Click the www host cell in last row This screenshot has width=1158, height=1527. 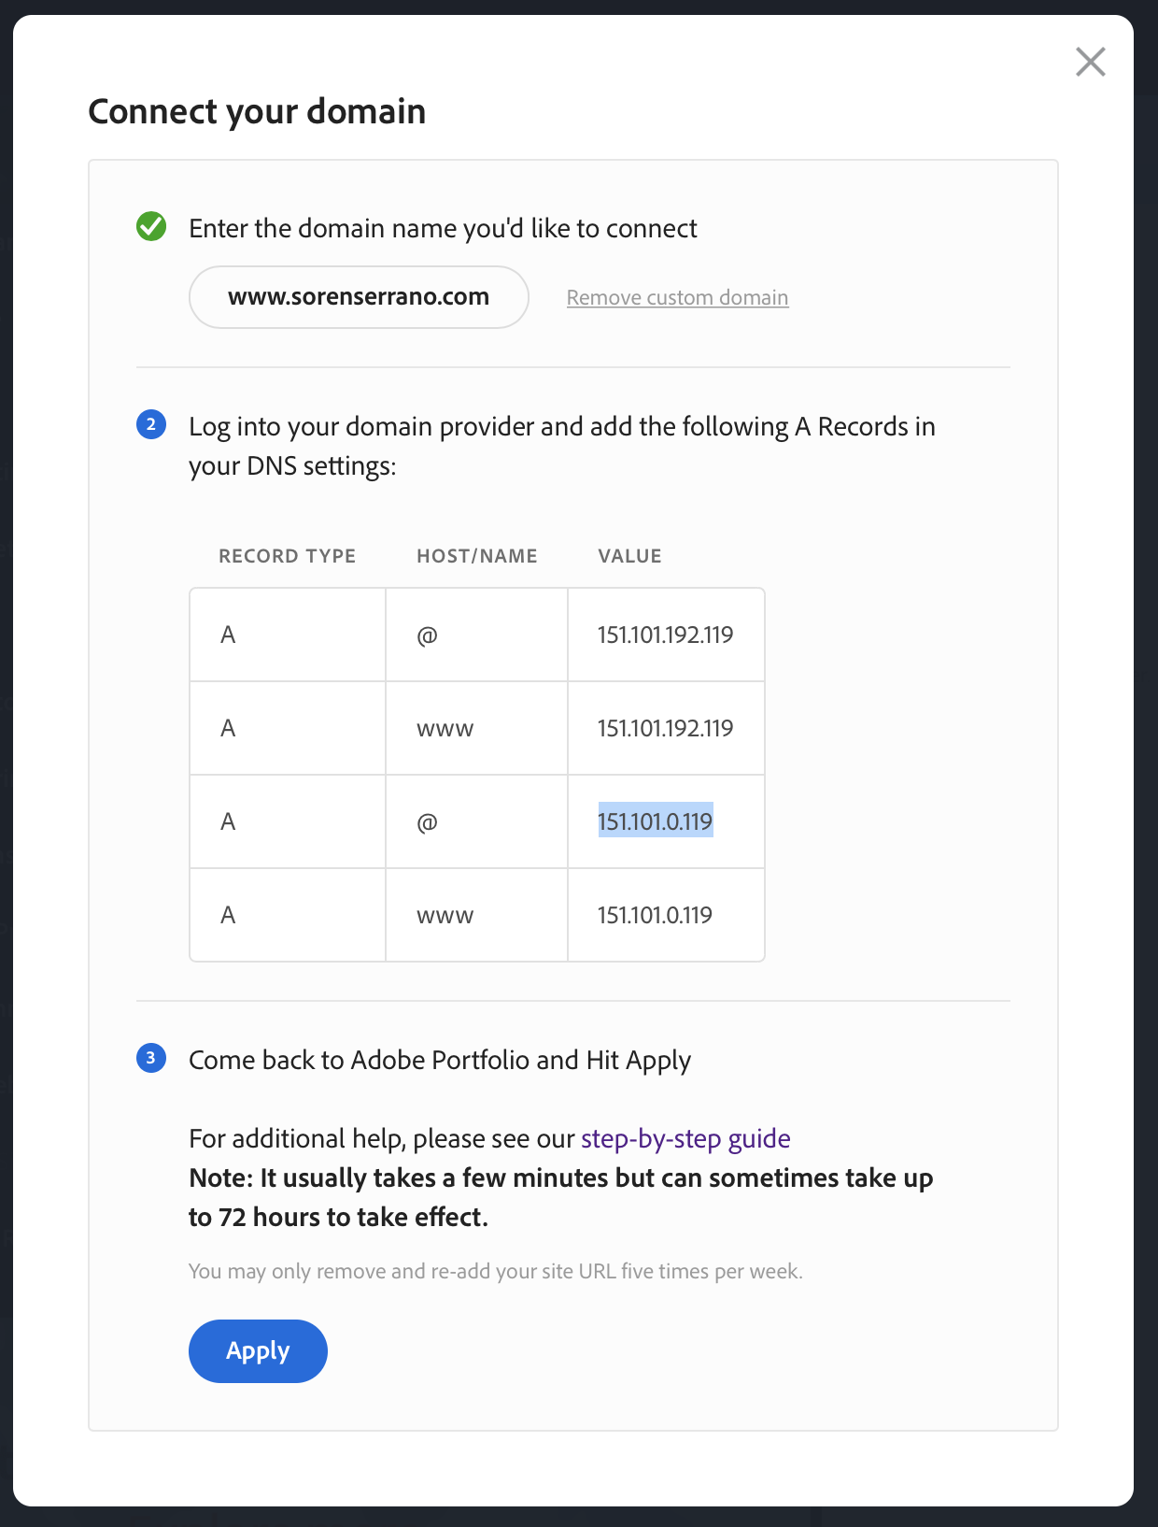tap(446, 915)
